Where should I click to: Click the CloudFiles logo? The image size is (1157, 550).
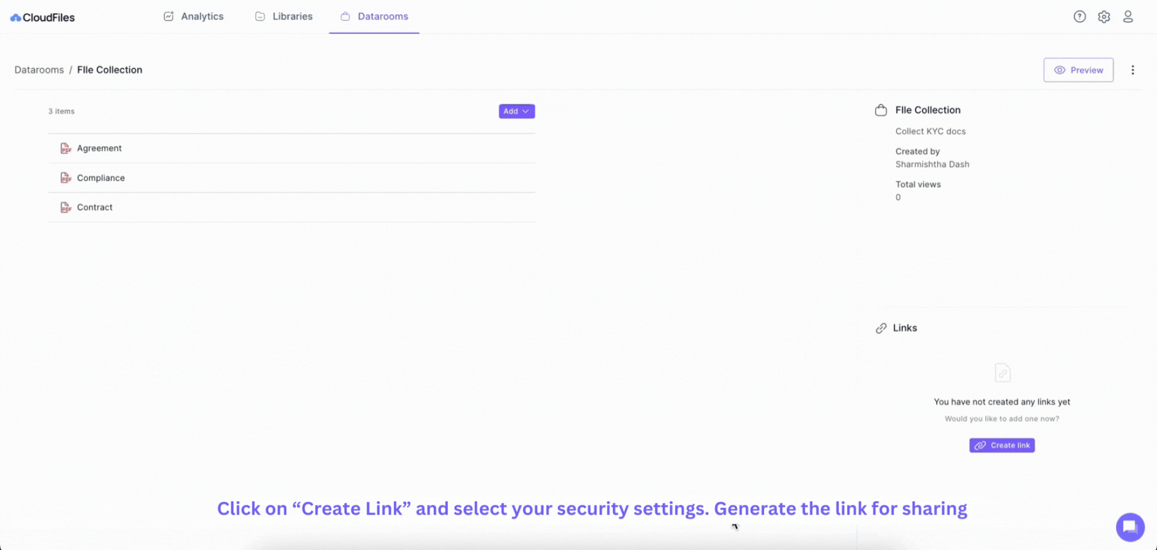pyautogui.click(x=42, y=17)
